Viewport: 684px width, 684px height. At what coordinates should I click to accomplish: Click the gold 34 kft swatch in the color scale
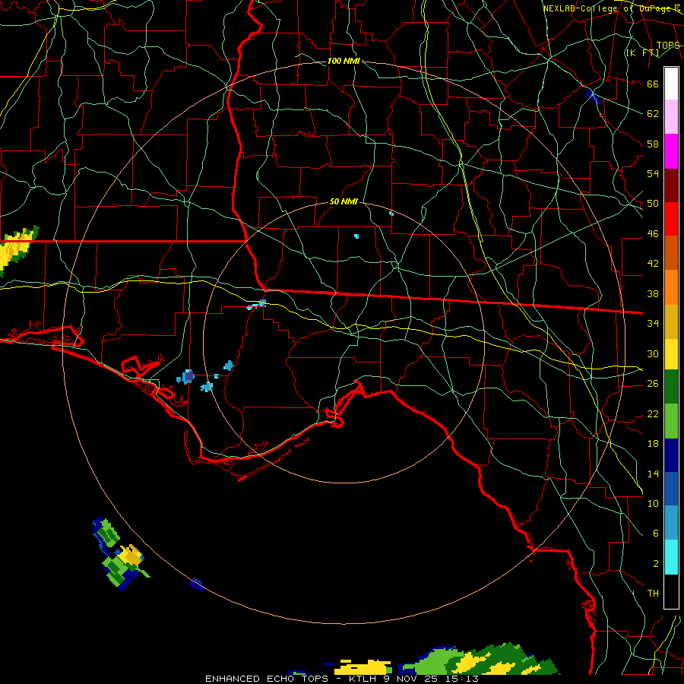coord(671,321)
